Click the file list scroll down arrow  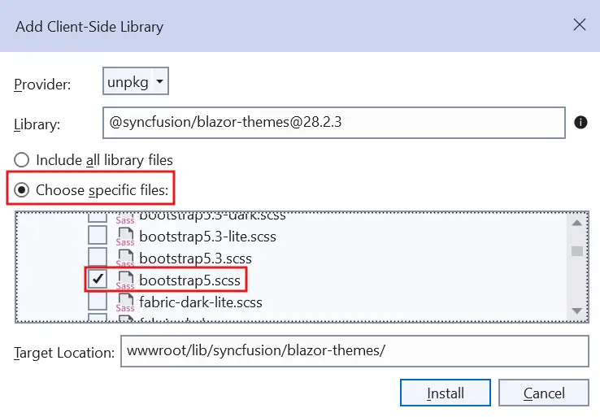576,311
